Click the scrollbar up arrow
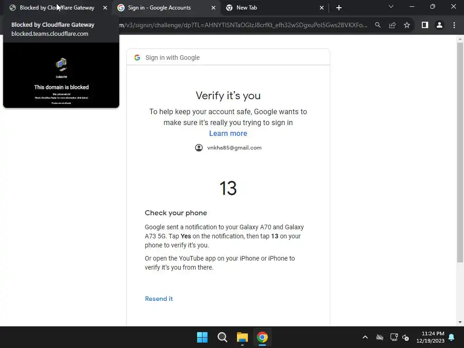 tap(460, 39)
